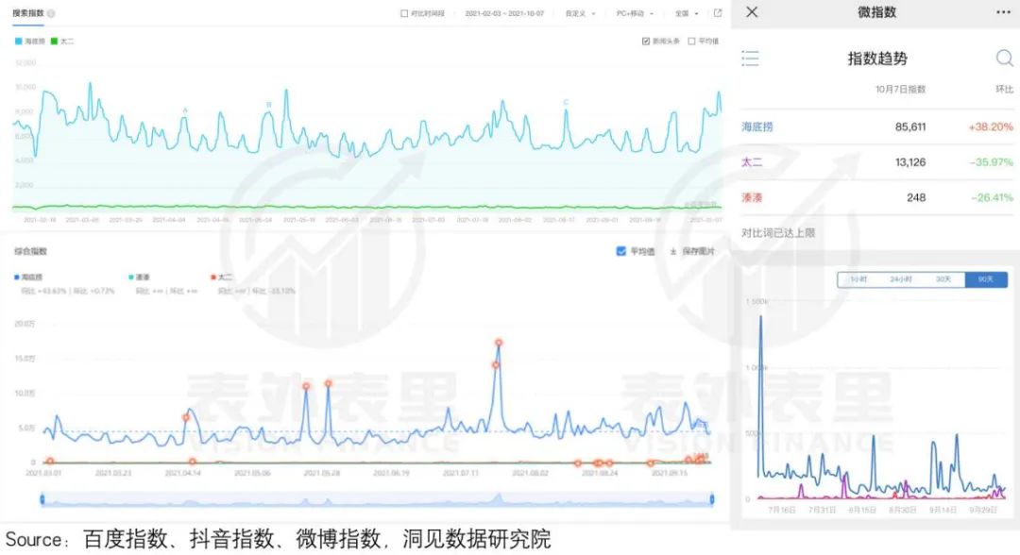Click the X icon beside 微指数 title
1020x555 pixels.
752,12
